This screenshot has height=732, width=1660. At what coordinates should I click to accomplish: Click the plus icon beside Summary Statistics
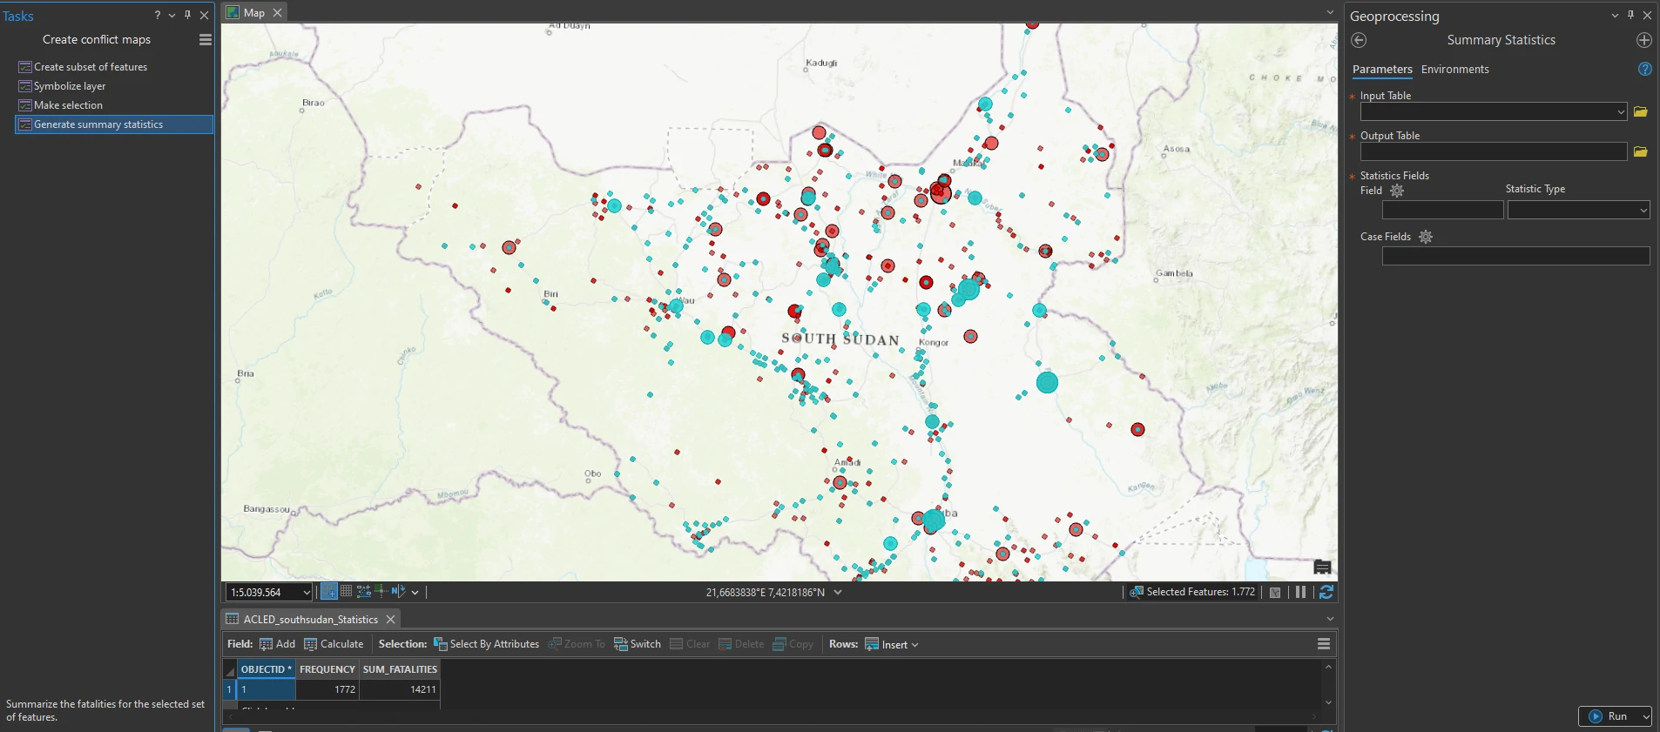point(1644,40)
